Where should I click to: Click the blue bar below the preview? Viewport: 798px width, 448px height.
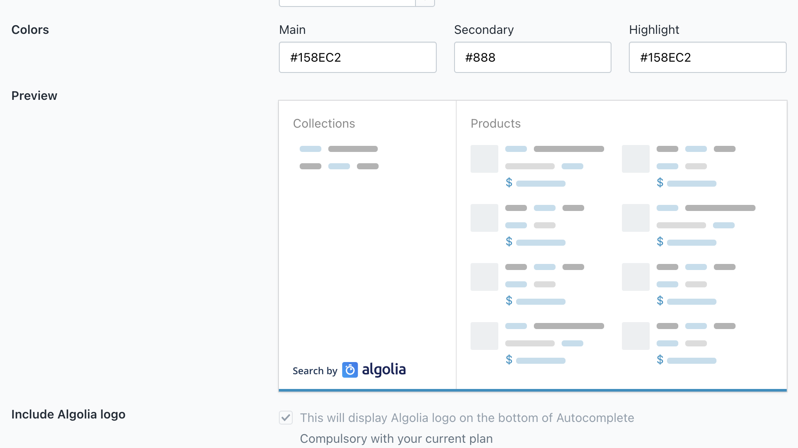pyautogui.click(x=533, y=390)
